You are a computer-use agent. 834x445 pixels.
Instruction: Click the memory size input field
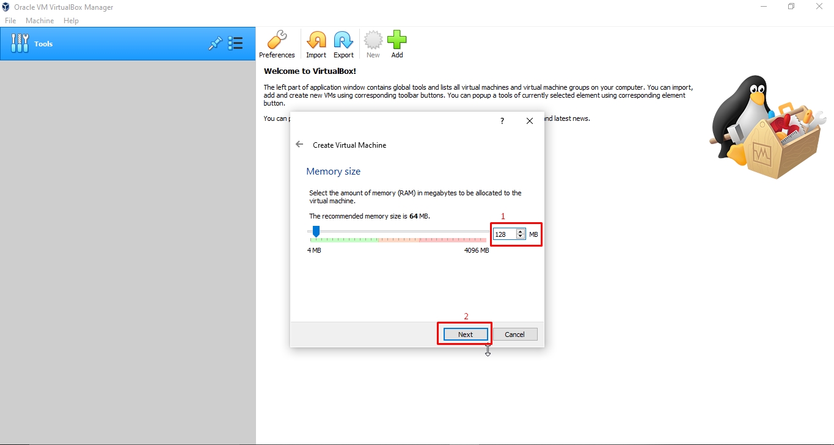pos(505,234)
